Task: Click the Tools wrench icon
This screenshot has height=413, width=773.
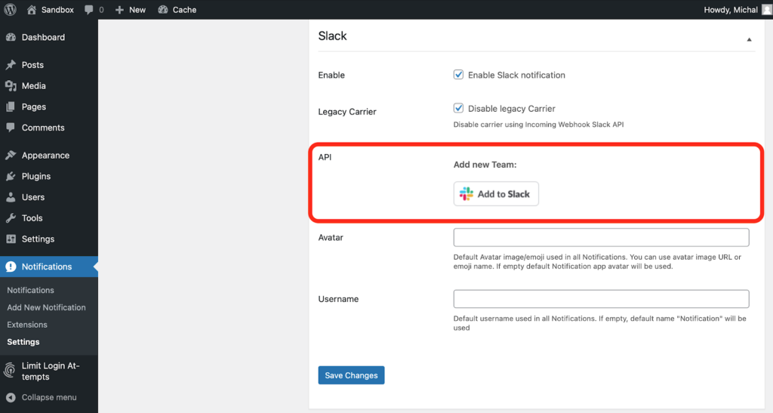Action: coord(11,218)
